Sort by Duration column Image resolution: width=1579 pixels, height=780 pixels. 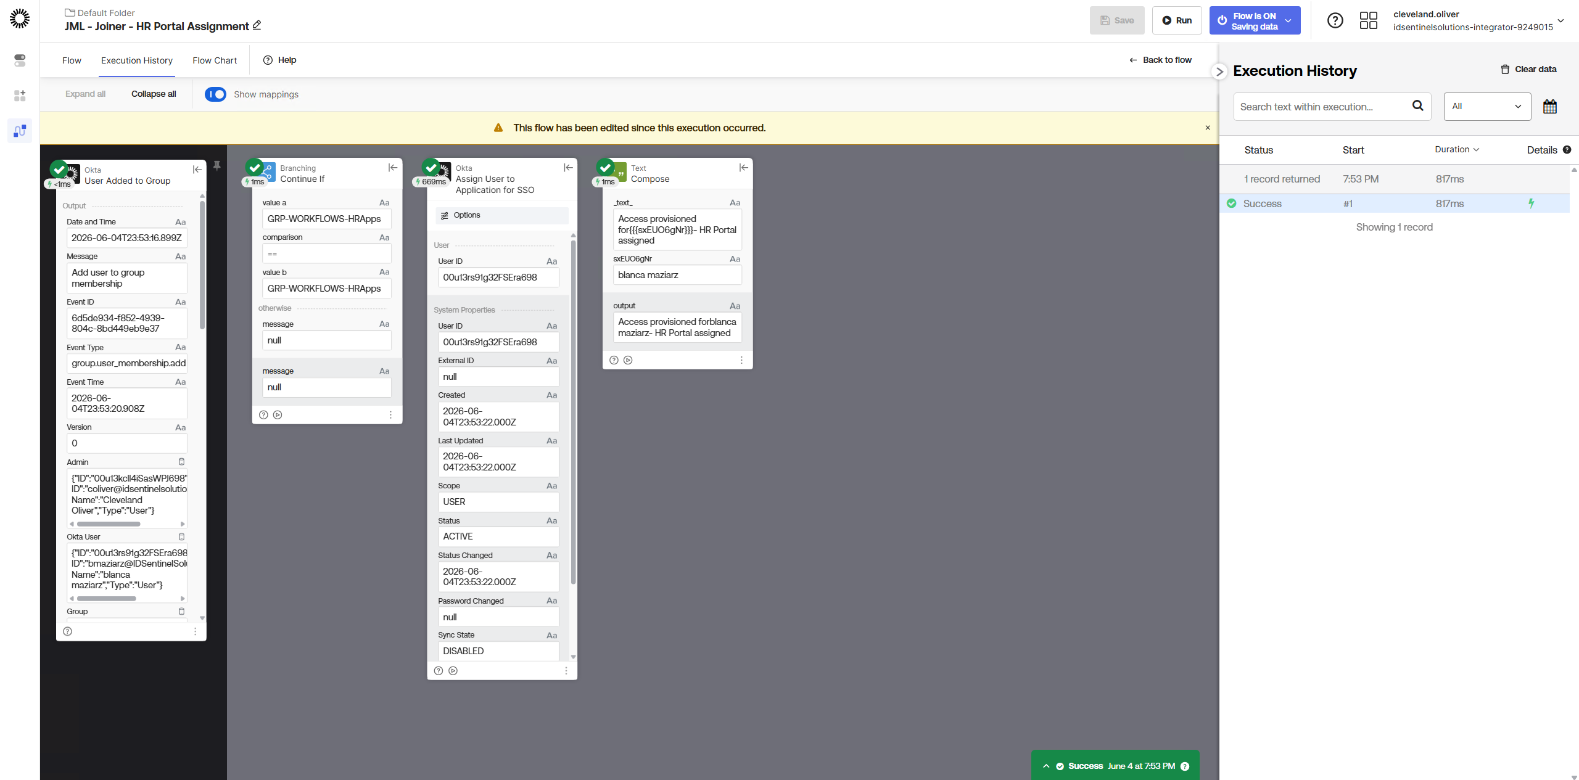click(1457, 150)
